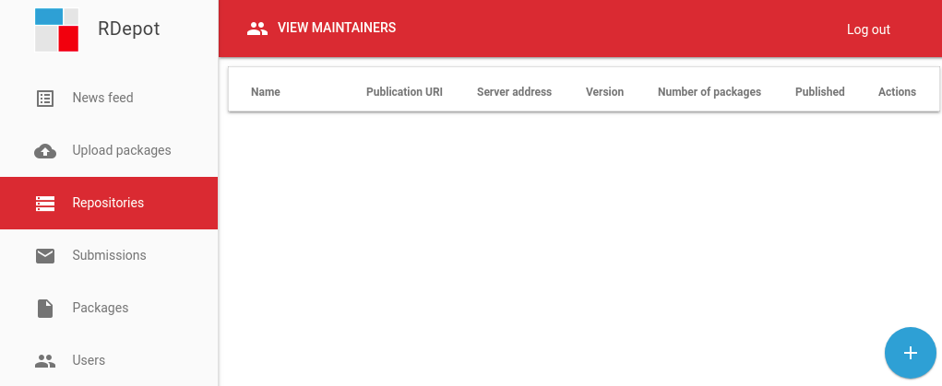Click the Version column header
The height and width of the screenshot is (386, 942).
click(604, 92)
